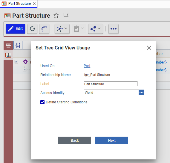This screenshot has width=170, height=163.
Task: Click the flag icon next to title
Action: tap(66, 16)
